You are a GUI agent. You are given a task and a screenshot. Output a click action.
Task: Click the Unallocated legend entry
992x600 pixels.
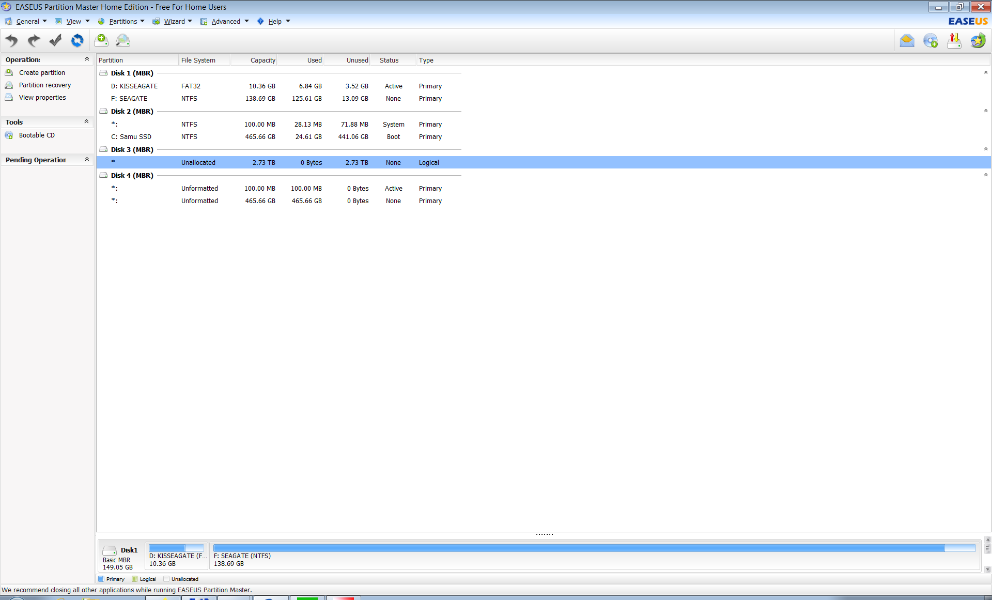point(181,579)
